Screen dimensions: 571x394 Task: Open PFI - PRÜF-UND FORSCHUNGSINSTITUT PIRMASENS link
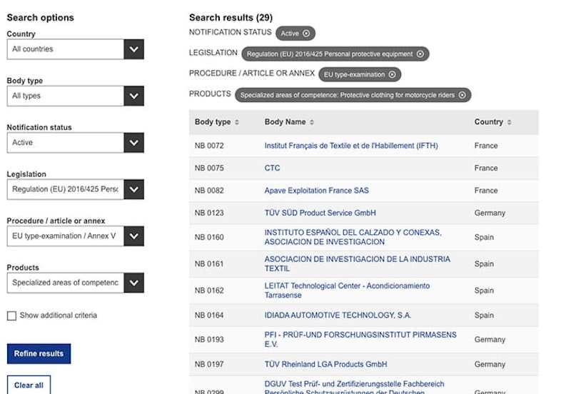tap(360, 339)
